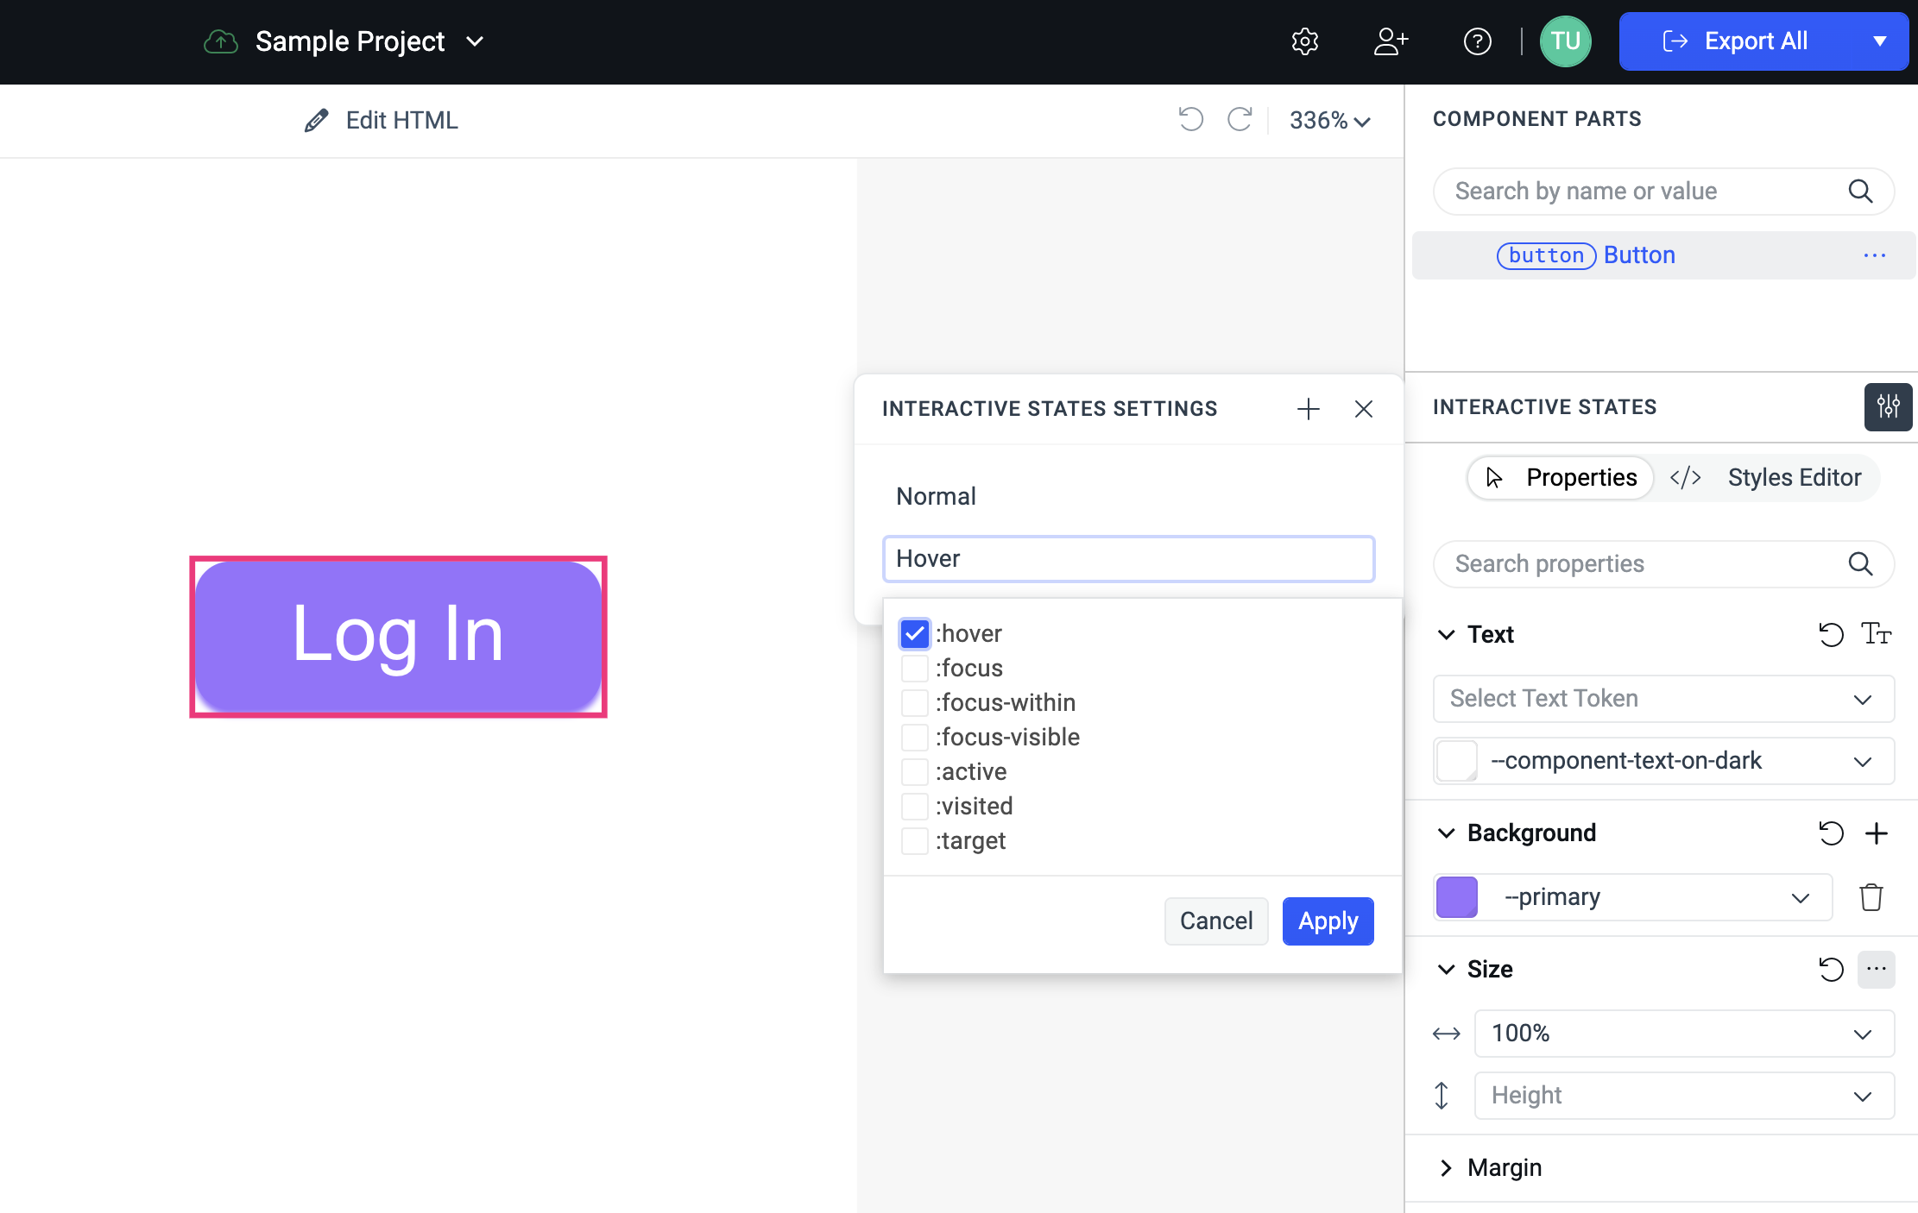
Task: Click the settings gear icon
Action: [1304, 41]
